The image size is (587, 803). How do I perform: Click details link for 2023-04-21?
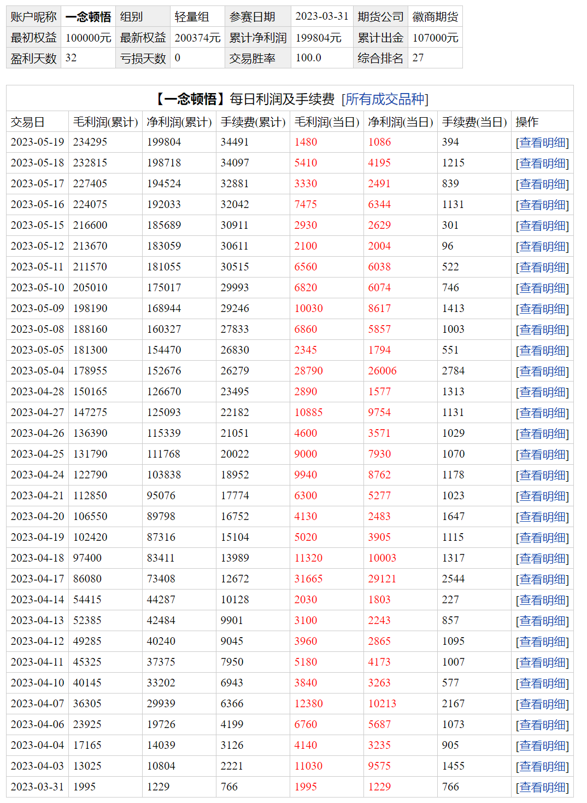542,496
